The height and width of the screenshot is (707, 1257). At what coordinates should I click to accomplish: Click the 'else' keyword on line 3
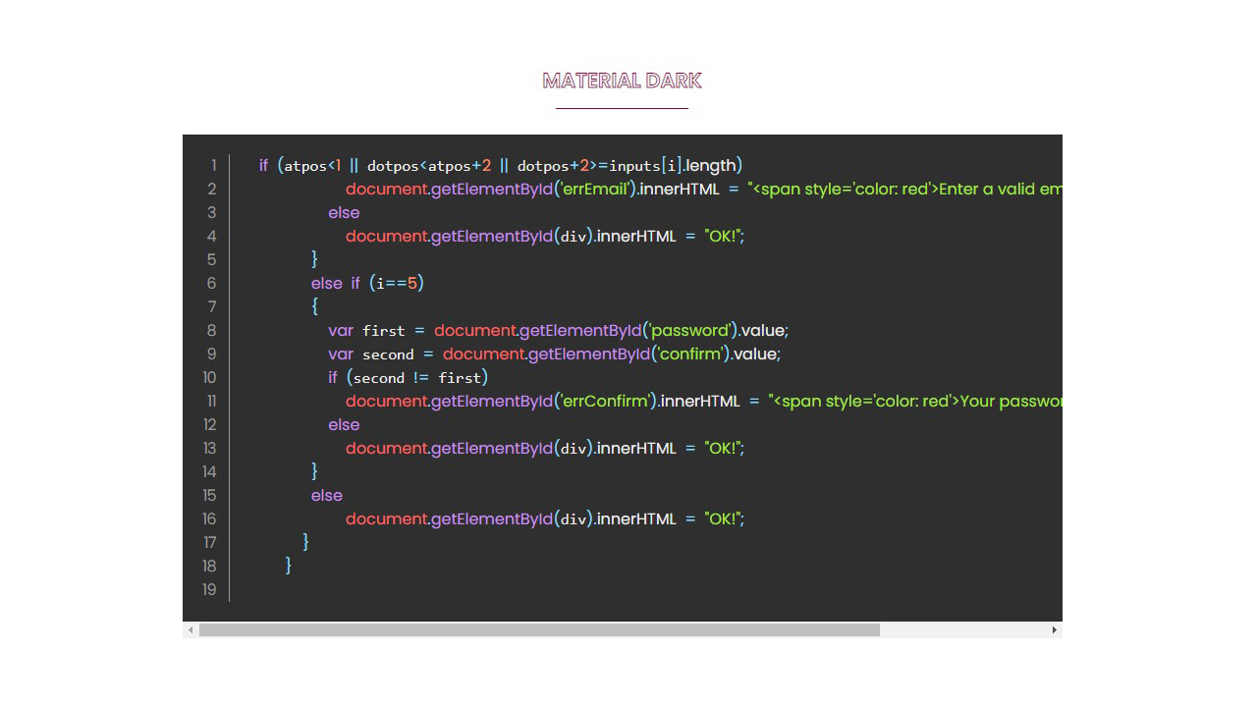click(x=344, y=212)
